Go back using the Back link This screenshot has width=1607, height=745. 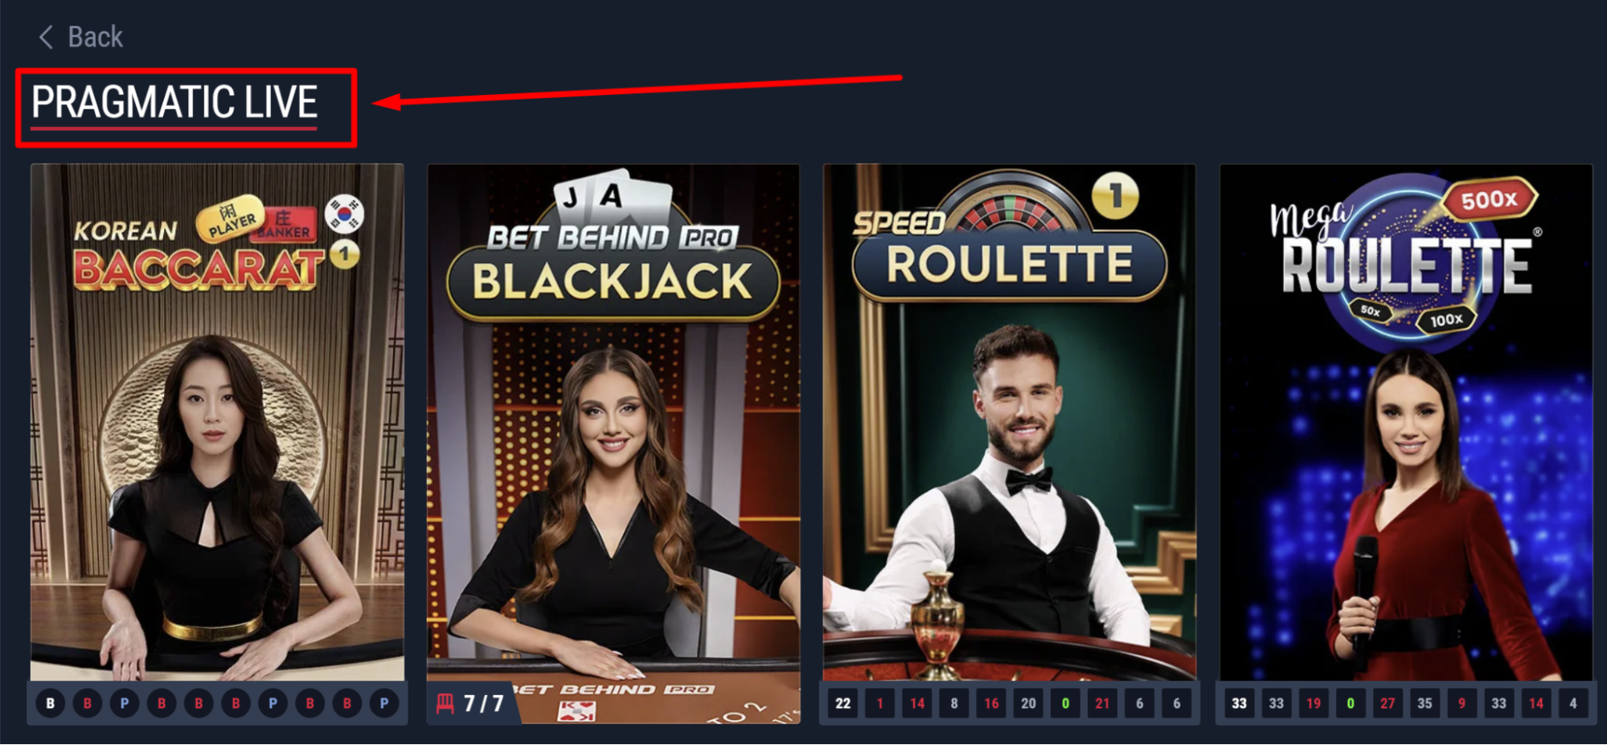pos(80,37)
